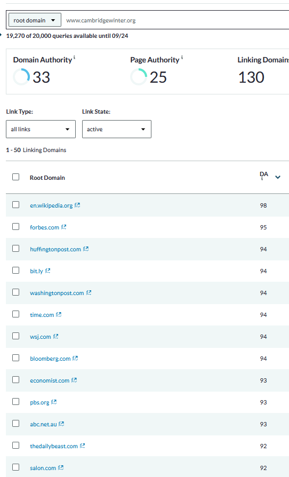The image size is (289, 477).
Task: Select the DA value 95 for forbes.com
Action: [263, 227]
